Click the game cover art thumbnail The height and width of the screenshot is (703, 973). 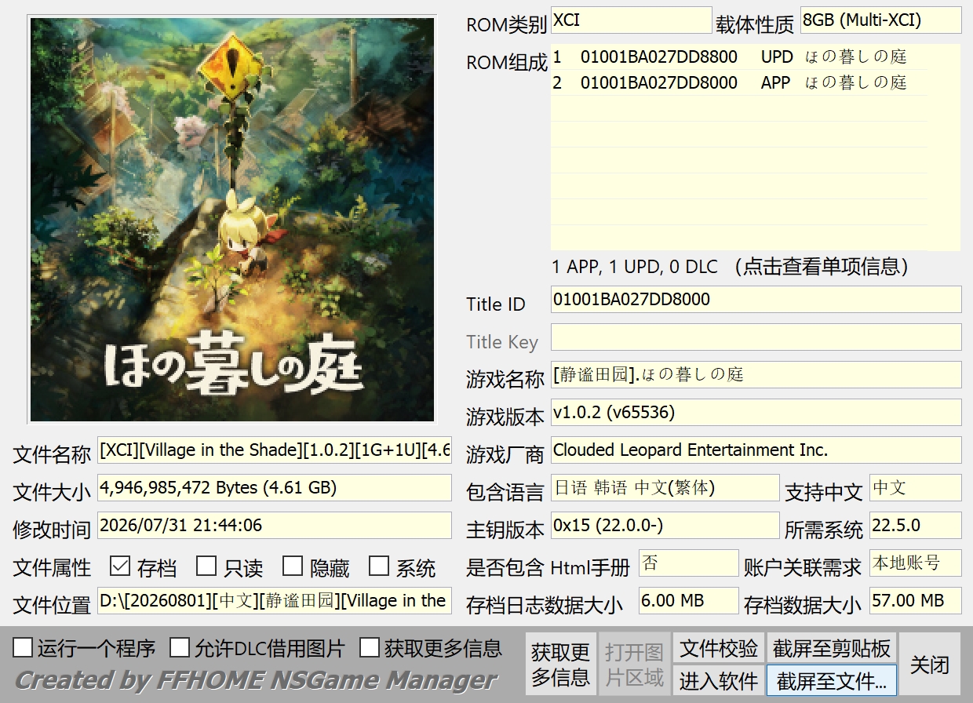pos(232,220)
